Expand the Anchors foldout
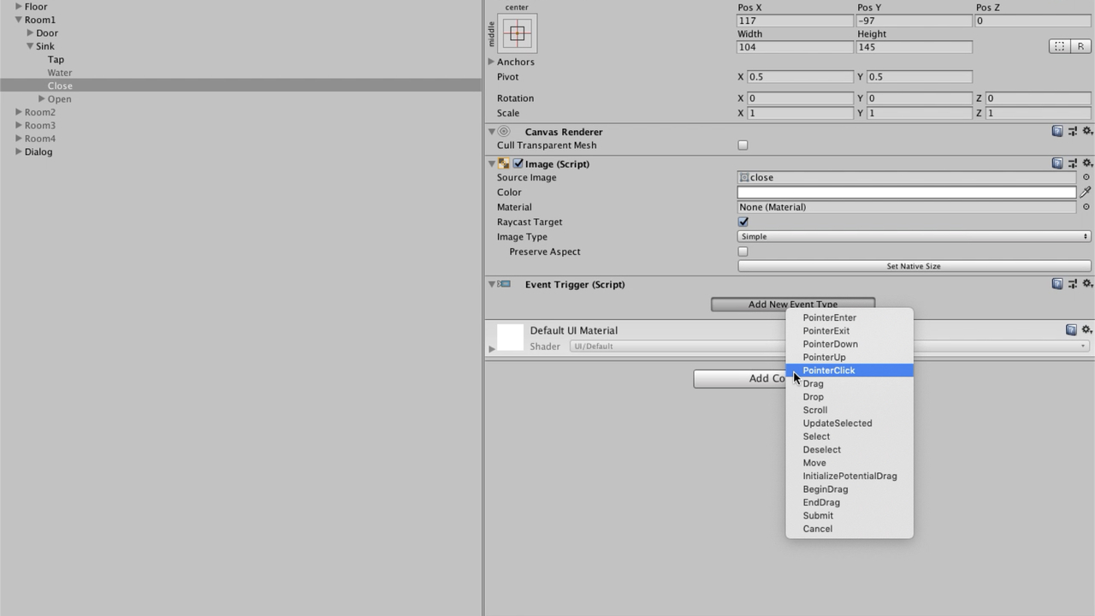The width and height of the screenshot is (1095, 616). pyautogui.click(x=491, y=62)
